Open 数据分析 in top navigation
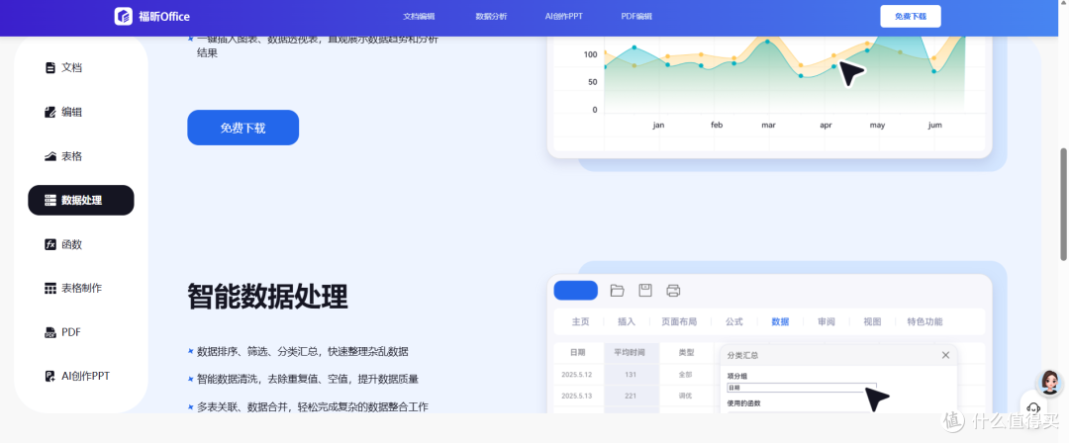 click(491, 17)
